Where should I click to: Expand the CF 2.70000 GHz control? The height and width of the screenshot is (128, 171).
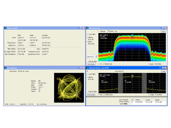coord(98,64)
